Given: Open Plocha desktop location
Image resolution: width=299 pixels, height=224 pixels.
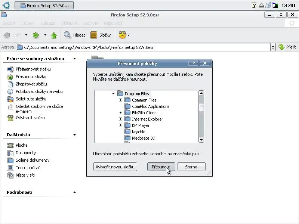Looking at the screenshot, I should click(22, 145).
